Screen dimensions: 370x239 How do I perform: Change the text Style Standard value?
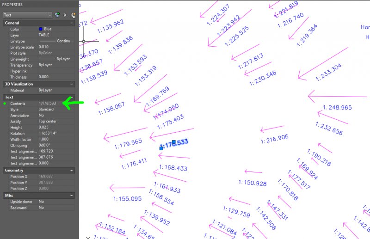coord(46,109)
